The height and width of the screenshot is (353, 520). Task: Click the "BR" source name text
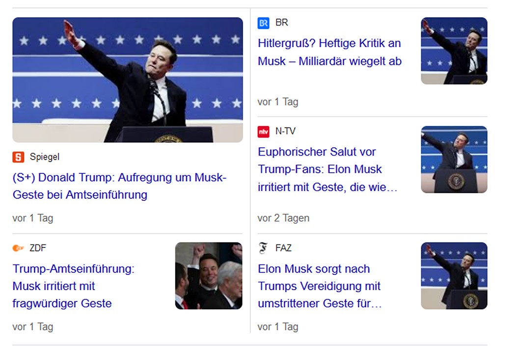click(282, 23)
